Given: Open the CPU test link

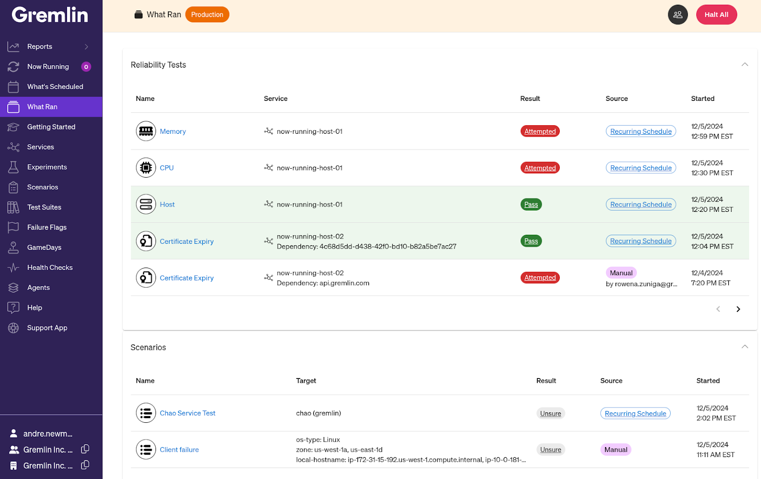Looking at the screenshot, I should pyautogui.click(x=166, y=168).
